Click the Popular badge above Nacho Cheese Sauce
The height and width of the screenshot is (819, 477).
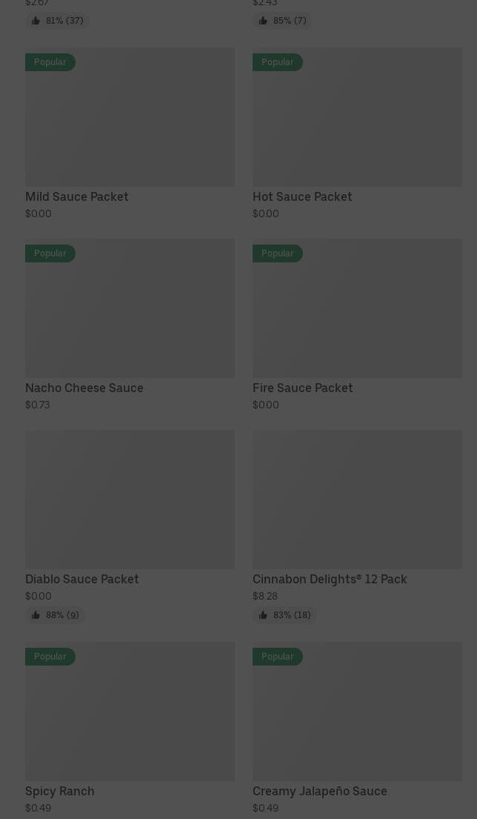50,253
